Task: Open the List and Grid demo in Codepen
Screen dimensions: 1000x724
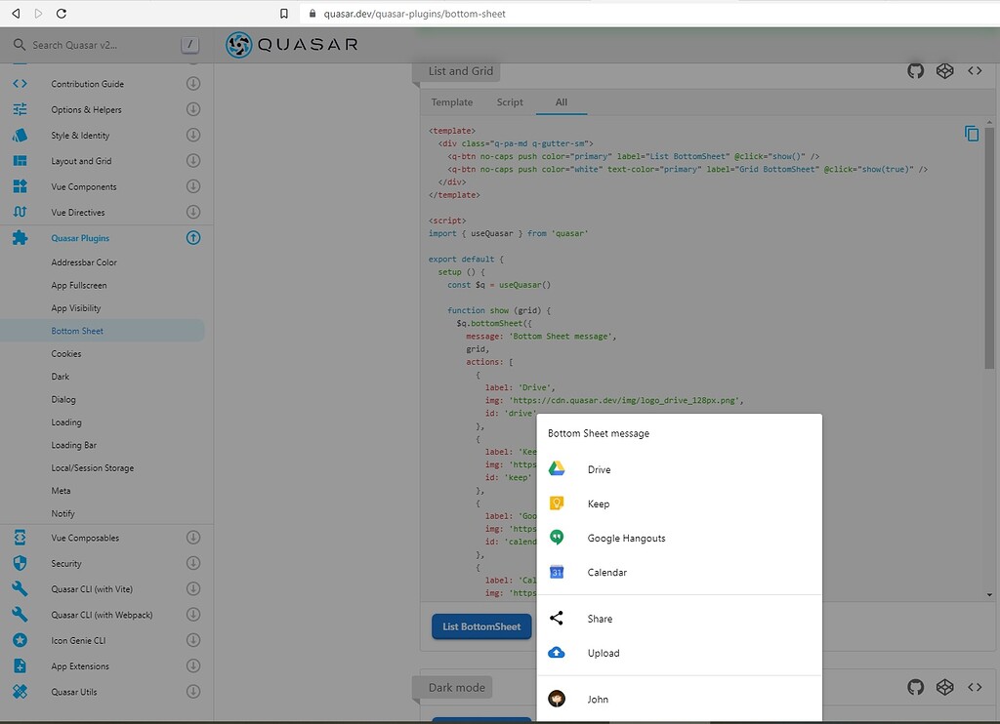Action: pyautogui.click(x=944, y=70)
